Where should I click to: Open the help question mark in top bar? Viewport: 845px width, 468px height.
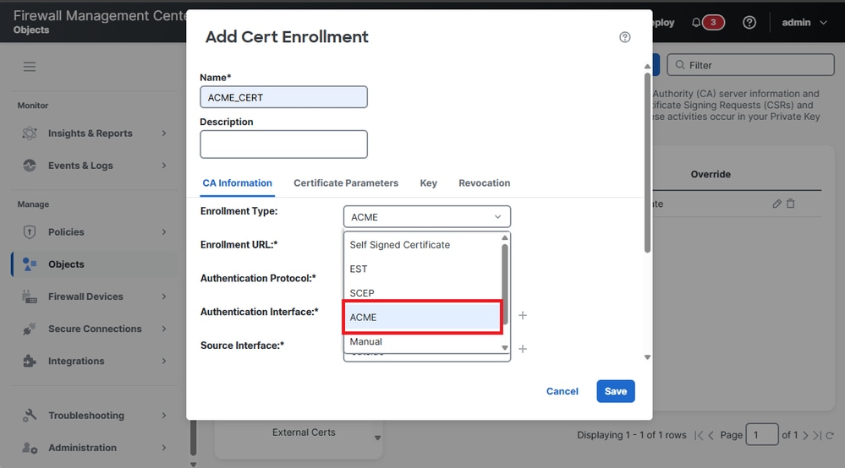point(749,23)
